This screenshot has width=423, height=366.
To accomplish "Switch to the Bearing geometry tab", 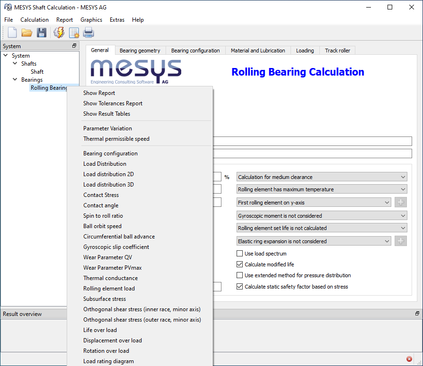I will 140,51.
